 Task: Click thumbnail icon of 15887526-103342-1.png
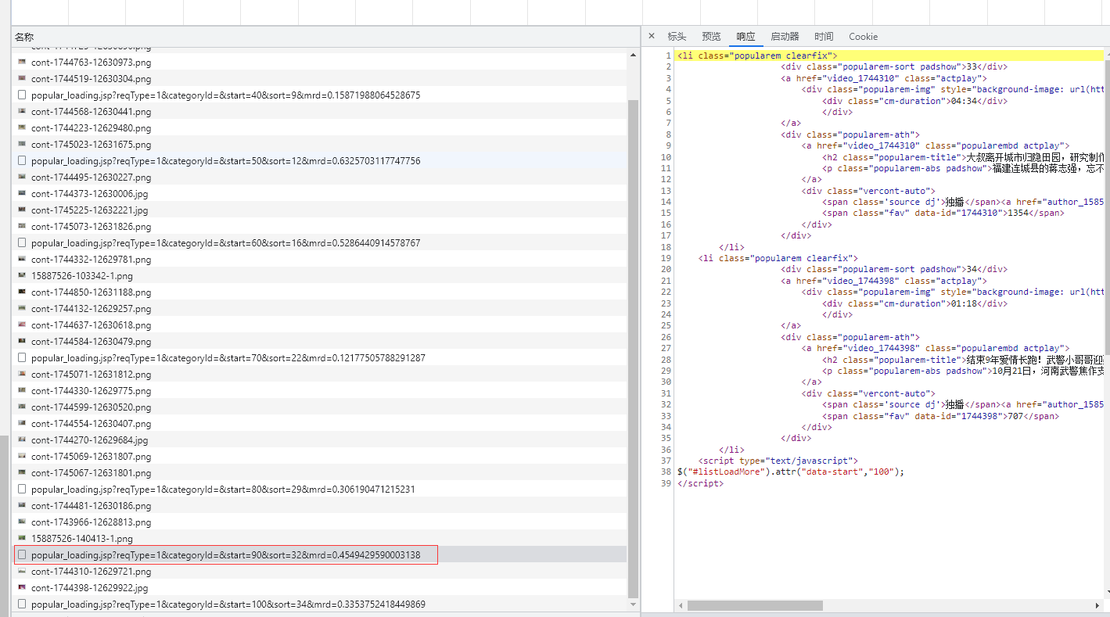[x=22, y=276]
